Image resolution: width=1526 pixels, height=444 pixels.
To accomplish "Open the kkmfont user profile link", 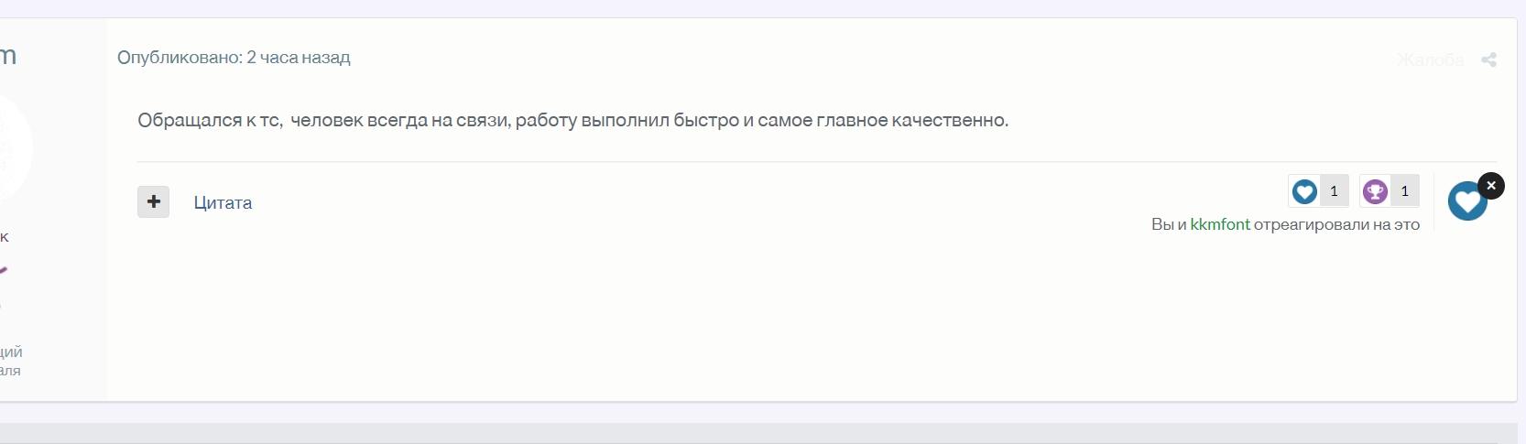I will 1219,224.
